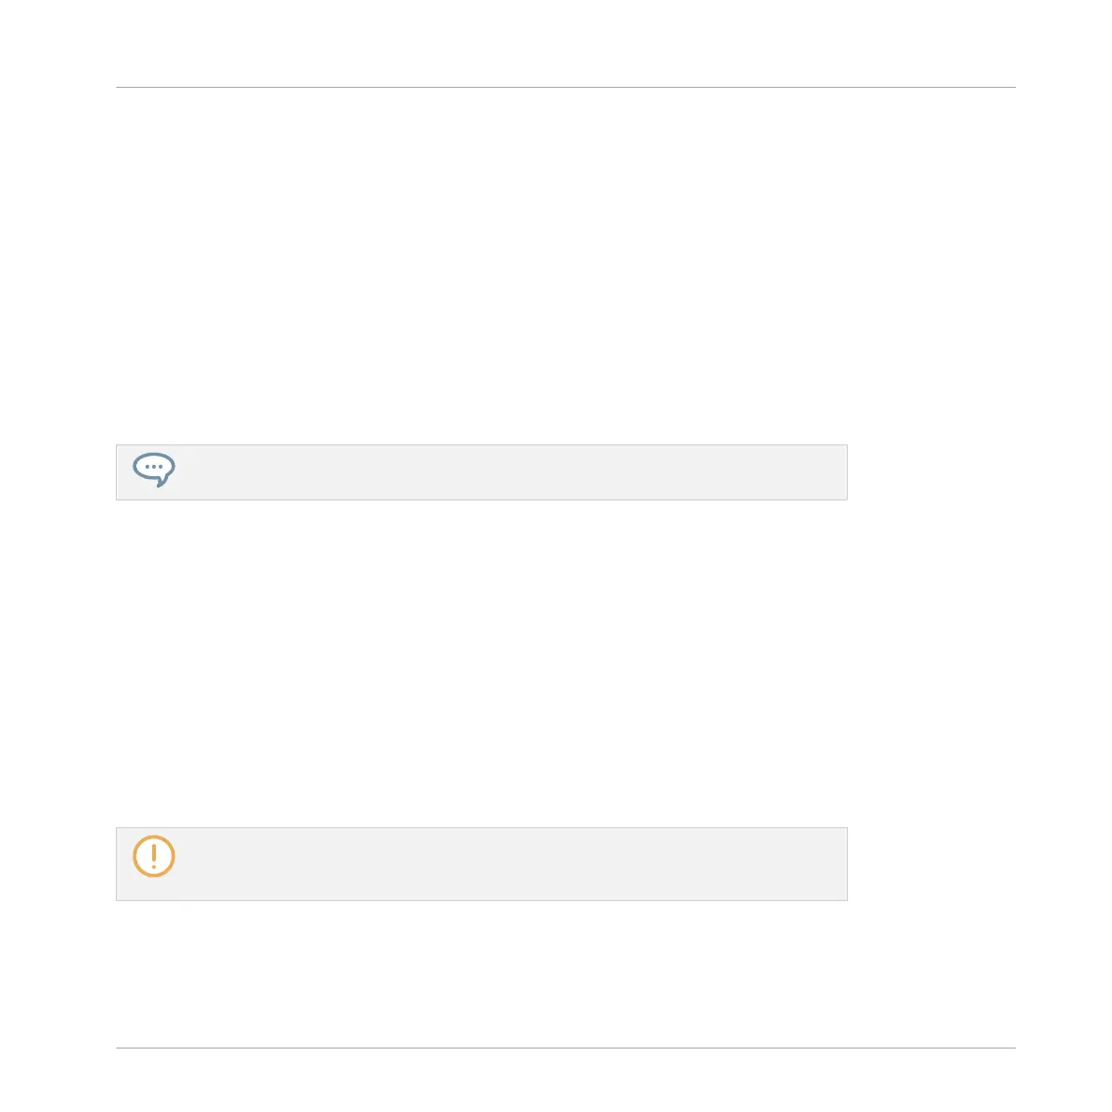
Task: Select the gray note box with speech bubble
Action: [482, 472]
